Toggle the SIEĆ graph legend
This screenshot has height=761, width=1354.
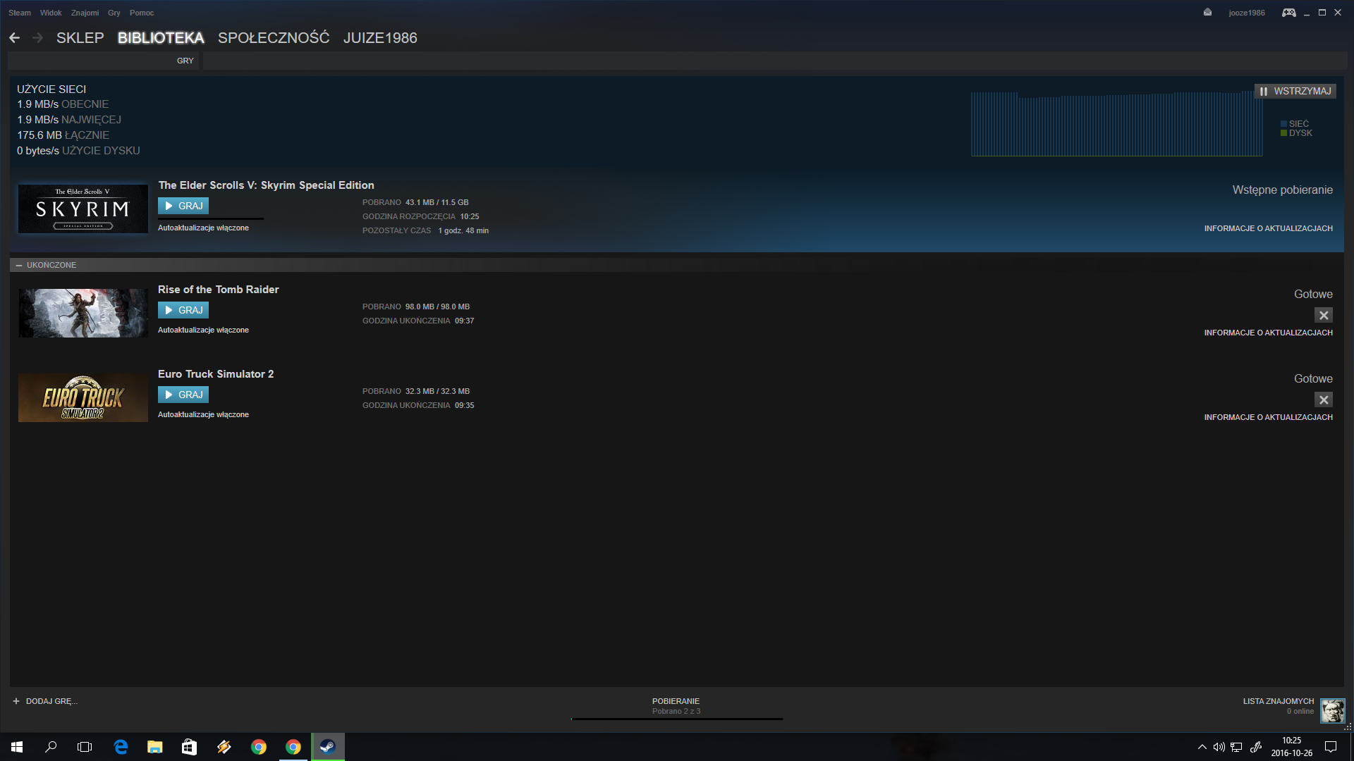pyautogui.click(x=1295, y=123)
